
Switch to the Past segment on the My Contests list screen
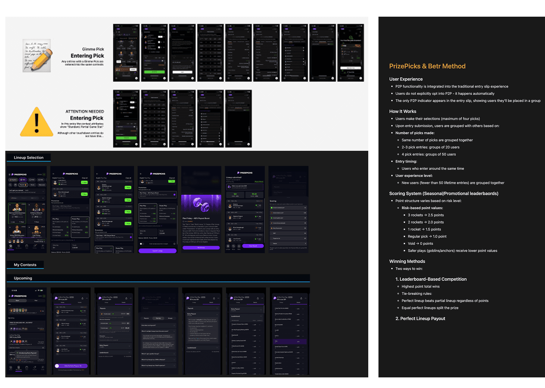[36, 300]
